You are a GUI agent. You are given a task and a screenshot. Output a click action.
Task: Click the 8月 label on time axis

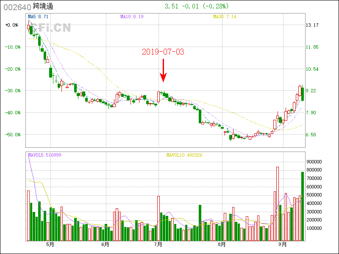(222, 244)
